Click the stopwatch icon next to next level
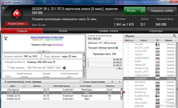 64,68
